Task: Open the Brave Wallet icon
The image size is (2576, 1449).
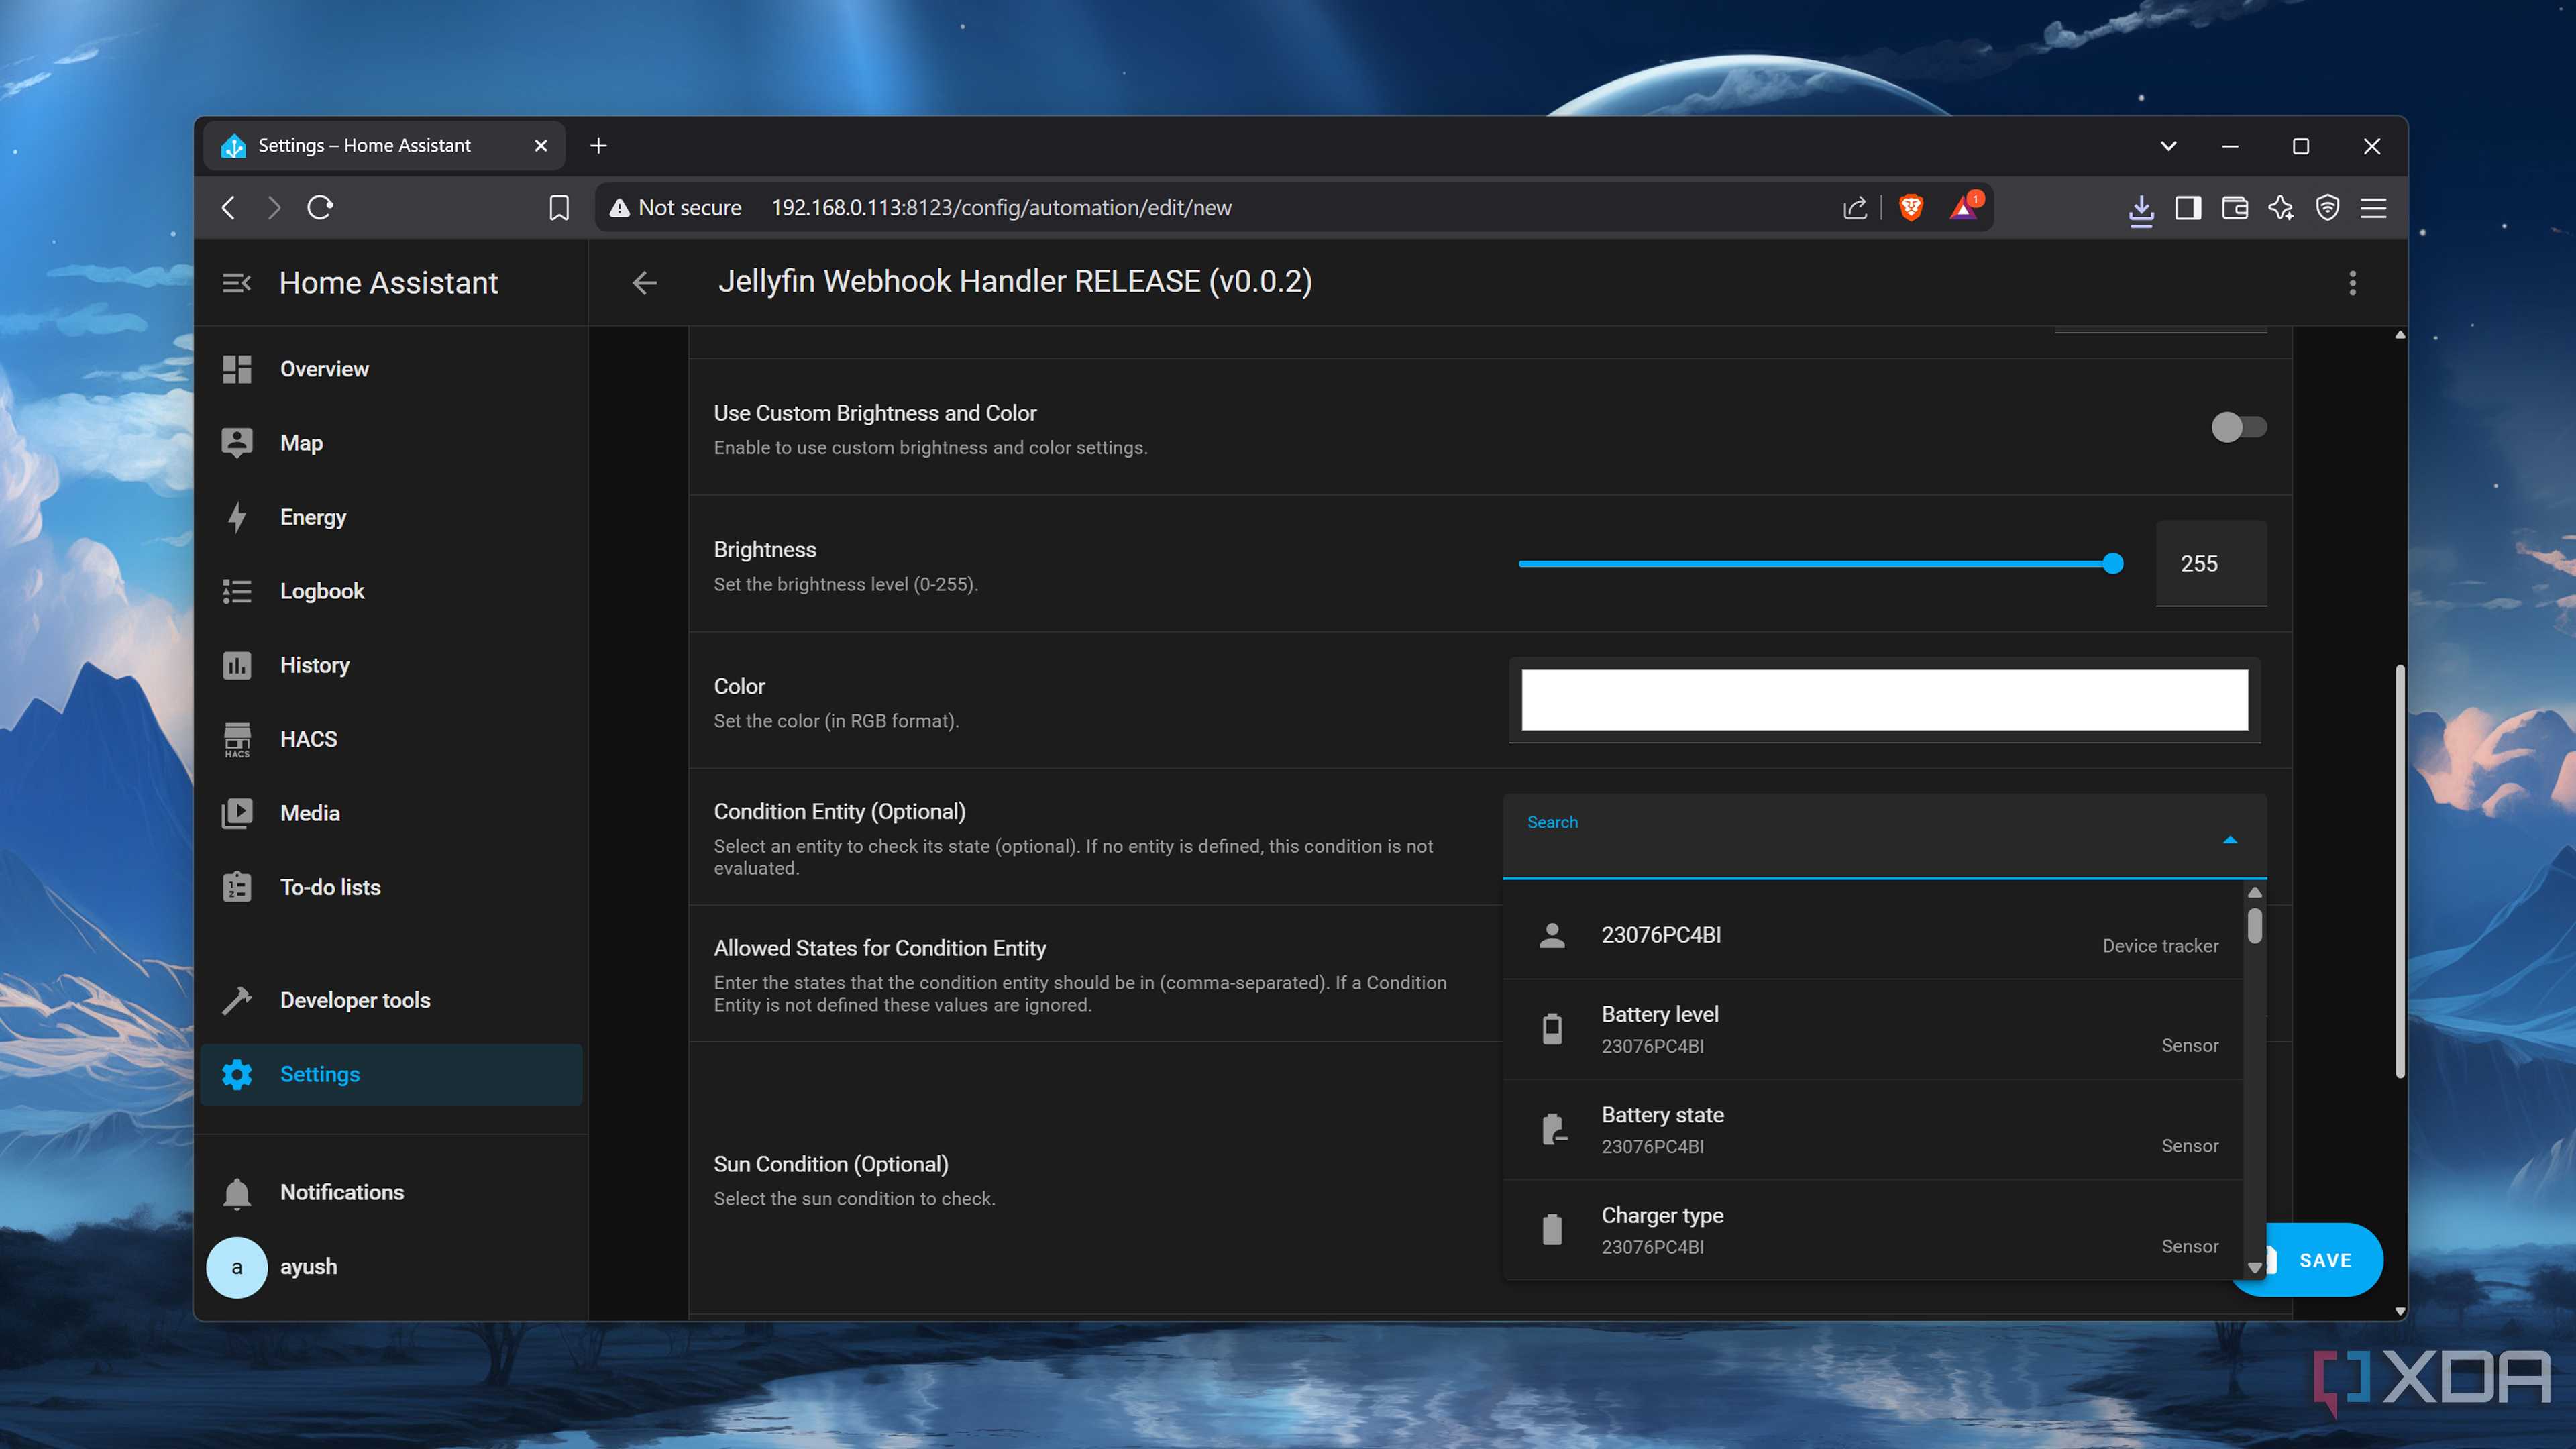Action: pyautogui.click(x=2234, y=208)
